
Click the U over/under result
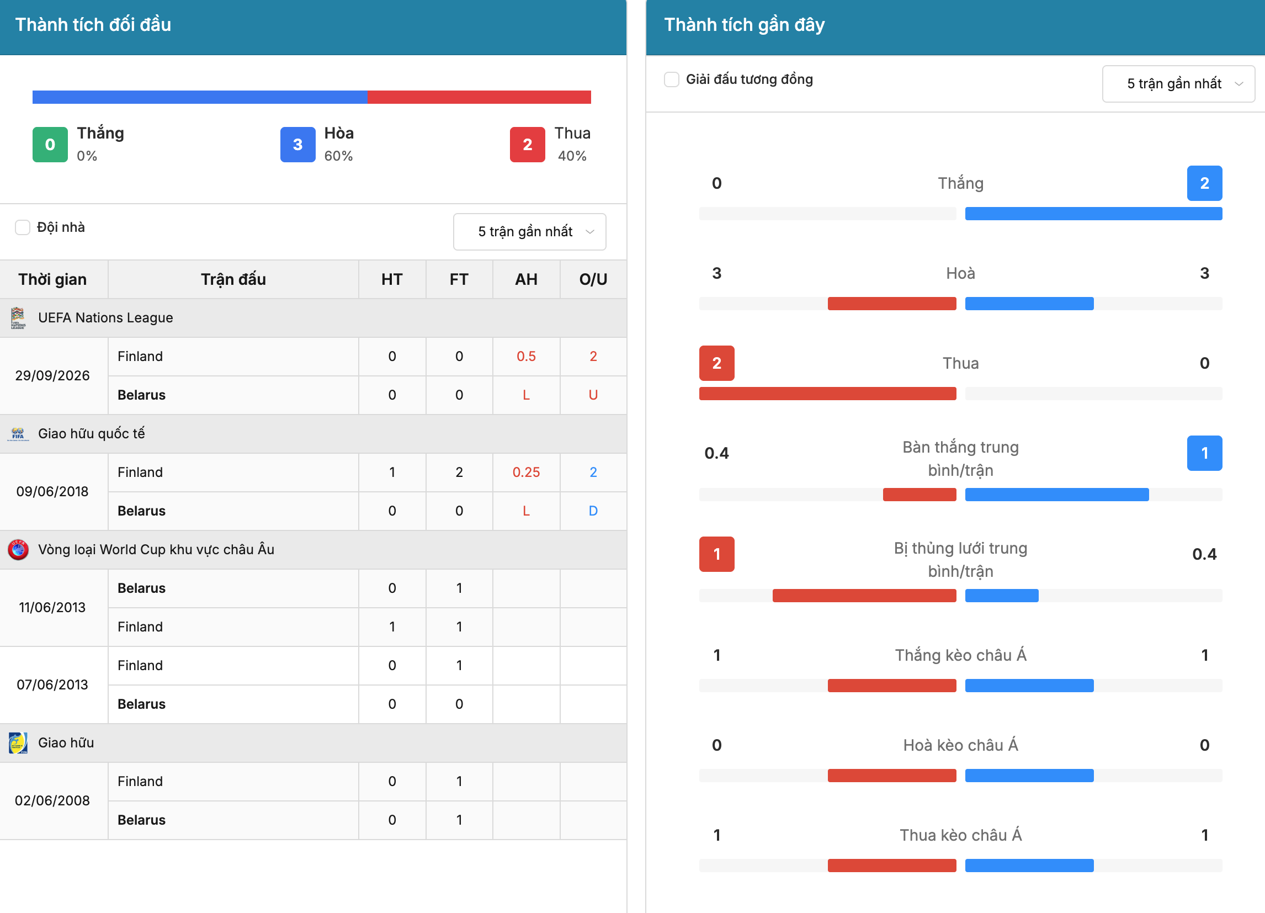point(593,395)
